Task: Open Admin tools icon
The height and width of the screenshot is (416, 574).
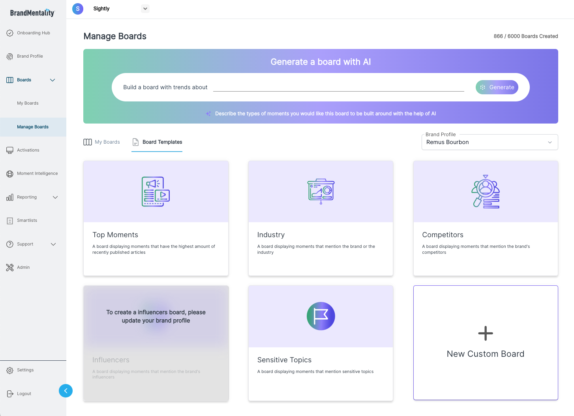Action: [10, 268]
